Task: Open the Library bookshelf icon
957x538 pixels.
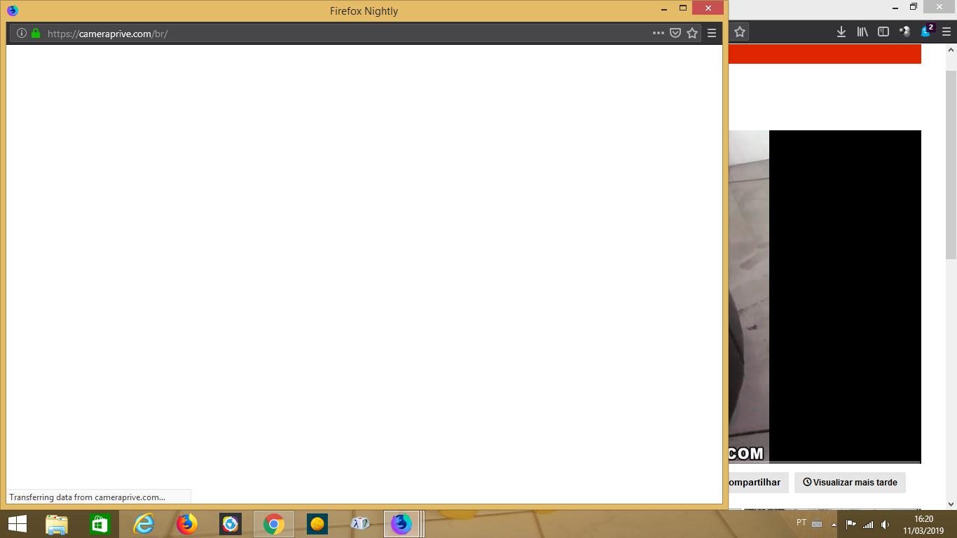Action: pyautogui.click(x=862, y=32)
